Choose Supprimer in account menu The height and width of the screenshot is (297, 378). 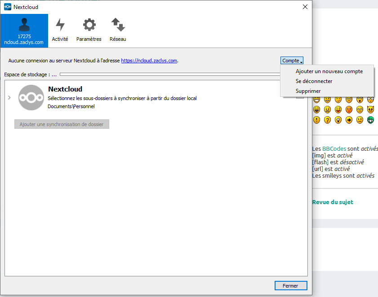click(x=308, y=91)
